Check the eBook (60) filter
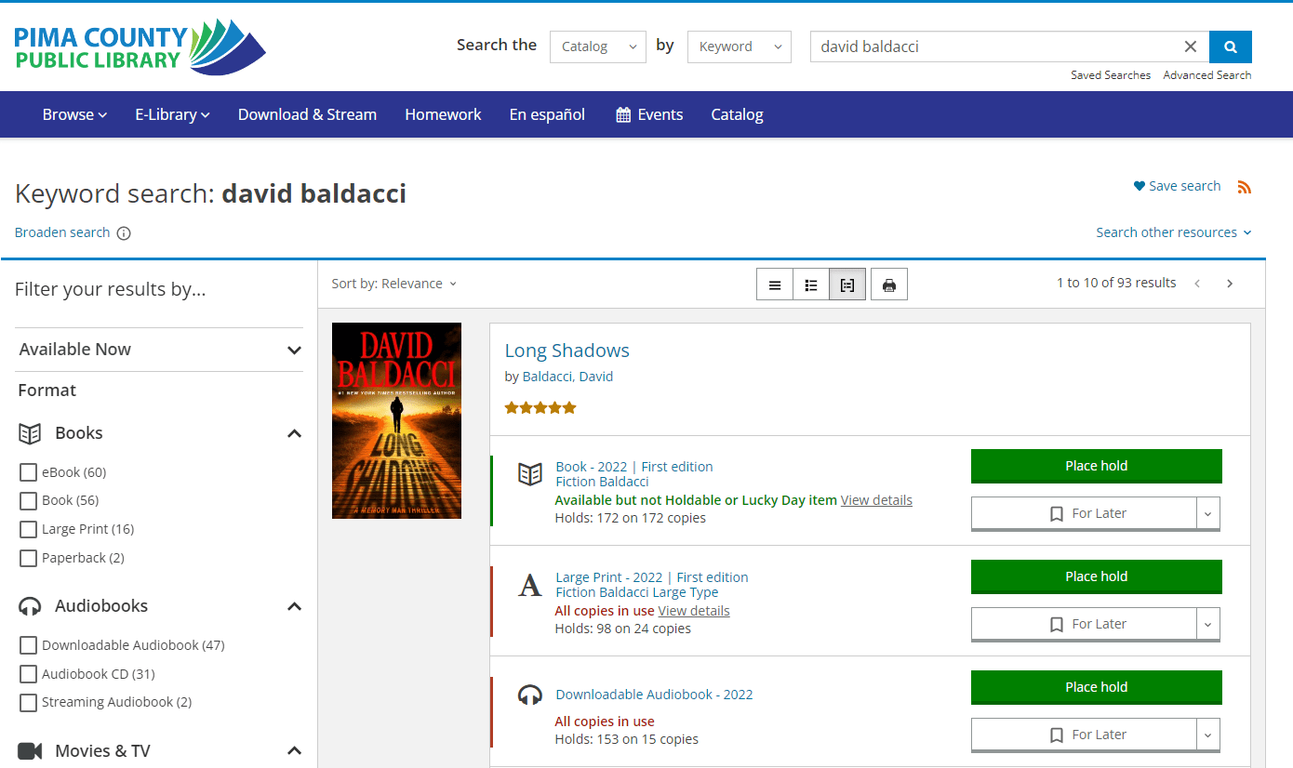Screen dimensions: 1293x768 (28, 472)
